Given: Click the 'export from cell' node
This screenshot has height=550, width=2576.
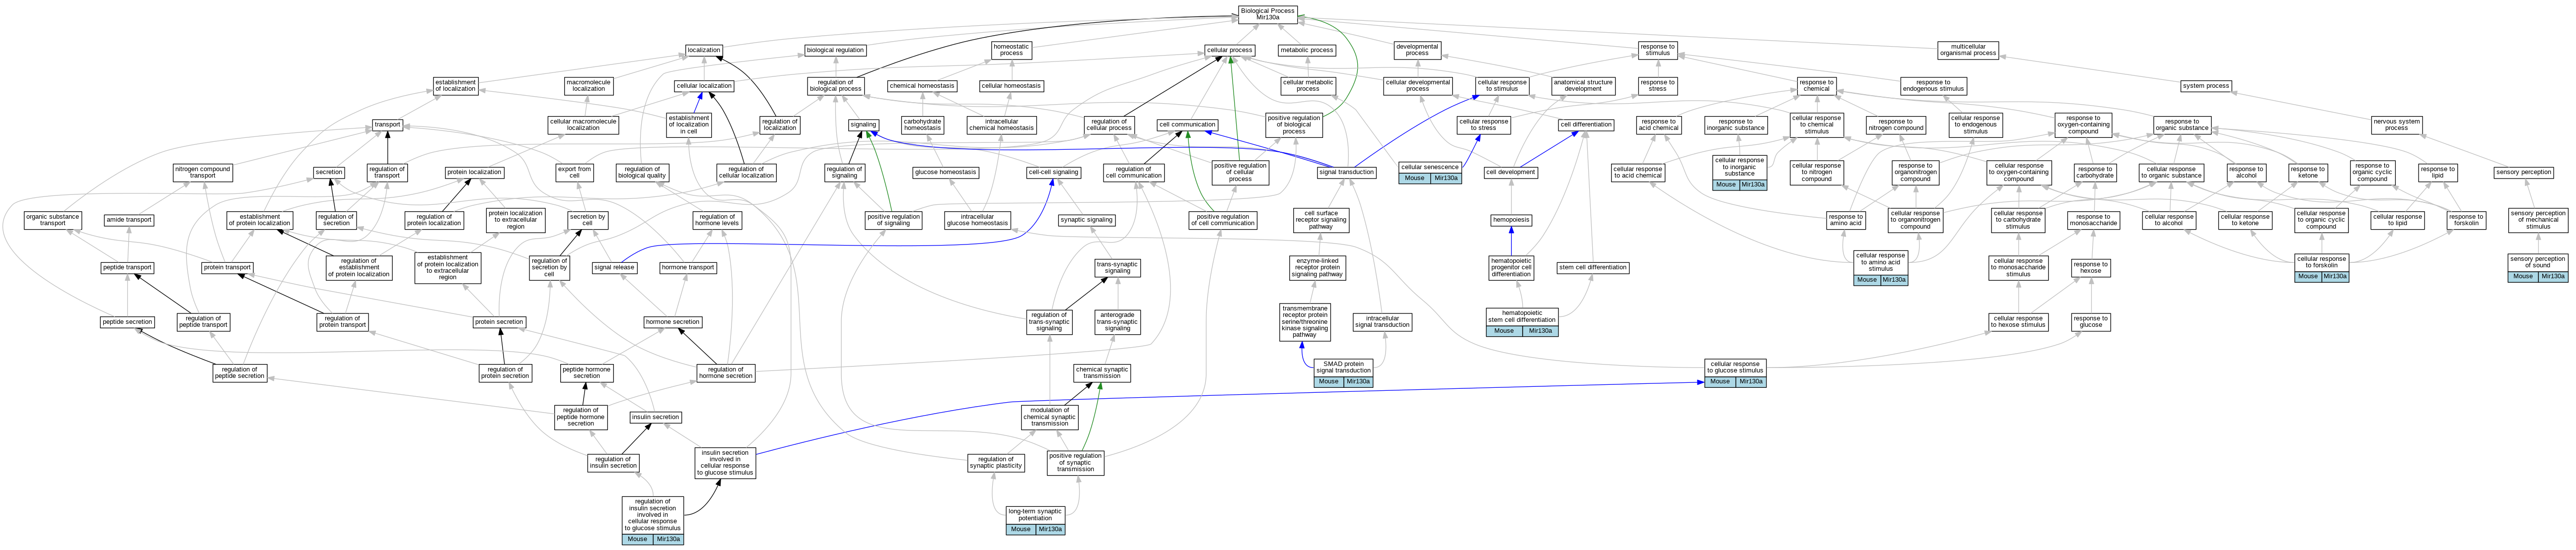Looking at the screenshot, I should coord(574,173).
